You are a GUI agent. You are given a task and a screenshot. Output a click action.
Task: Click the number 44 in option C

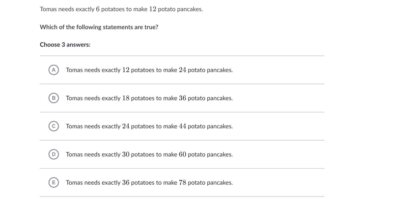click(x=182, y=126)
